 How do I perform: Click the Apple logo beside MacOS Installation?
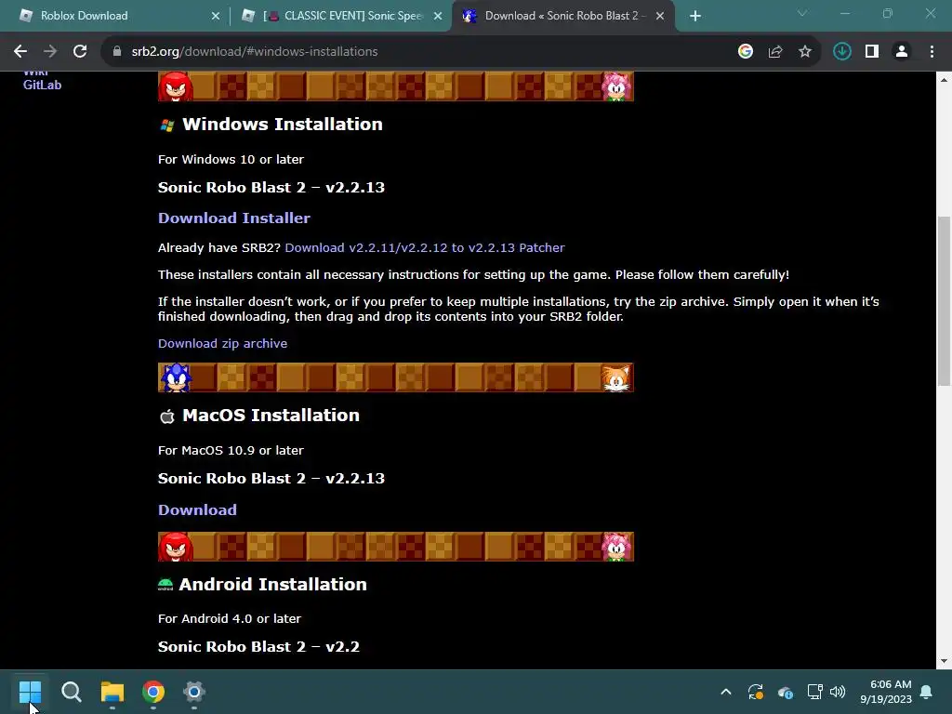167,416
